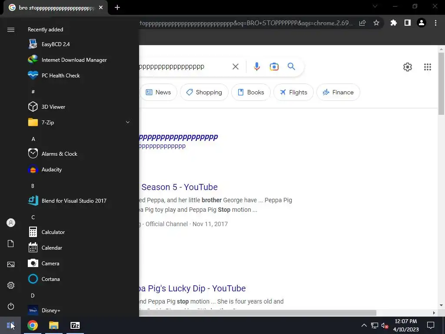The height and width of the screenshot is (334, 445).
Task: Close the 'bro stoppppp' tab
Action: 101,8
